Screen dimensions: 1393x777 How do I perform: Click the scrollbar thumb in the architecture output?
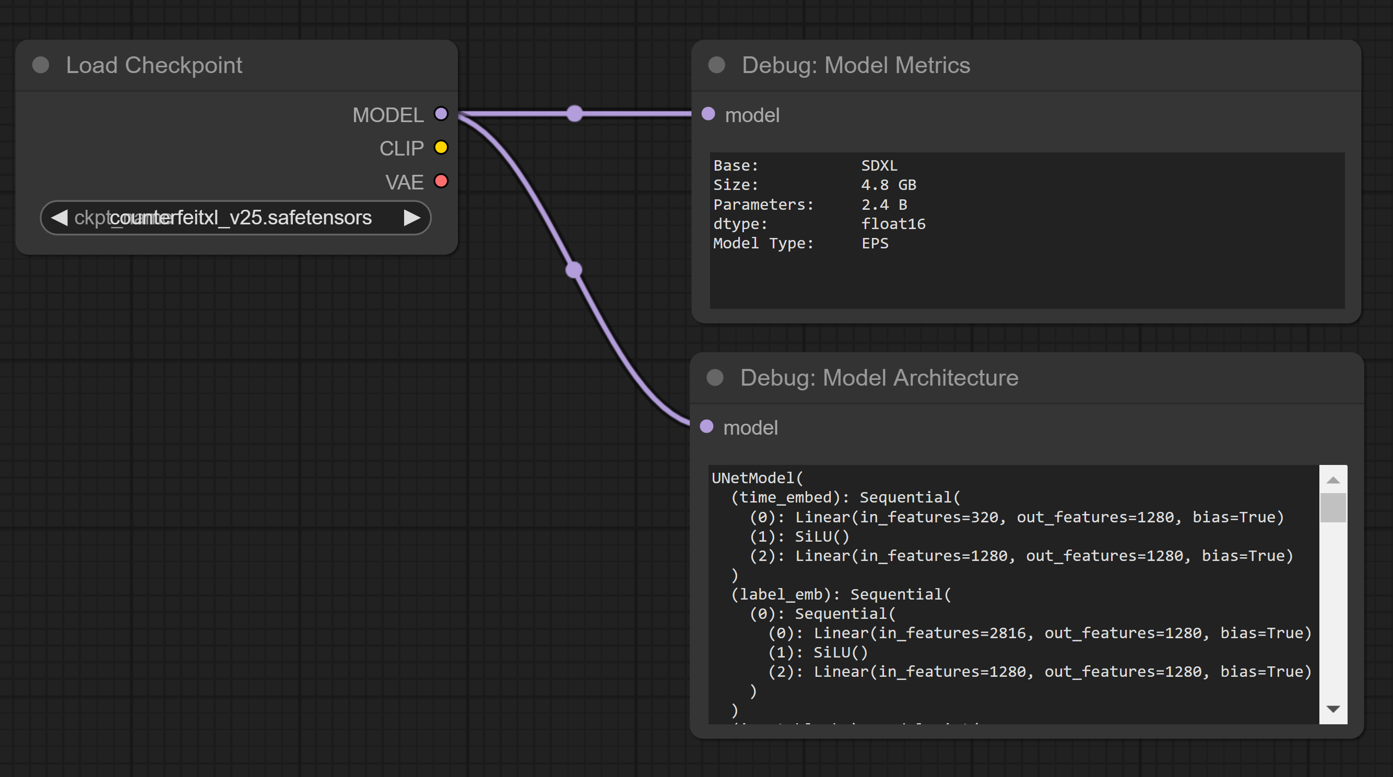(x=1332, y=508)
